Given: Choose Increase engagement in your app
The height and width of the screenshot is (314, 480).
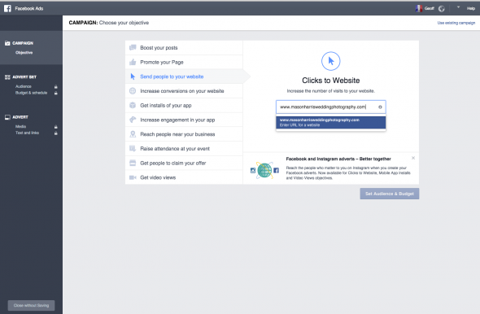Looking at the screenshot, I should point(184,120).
